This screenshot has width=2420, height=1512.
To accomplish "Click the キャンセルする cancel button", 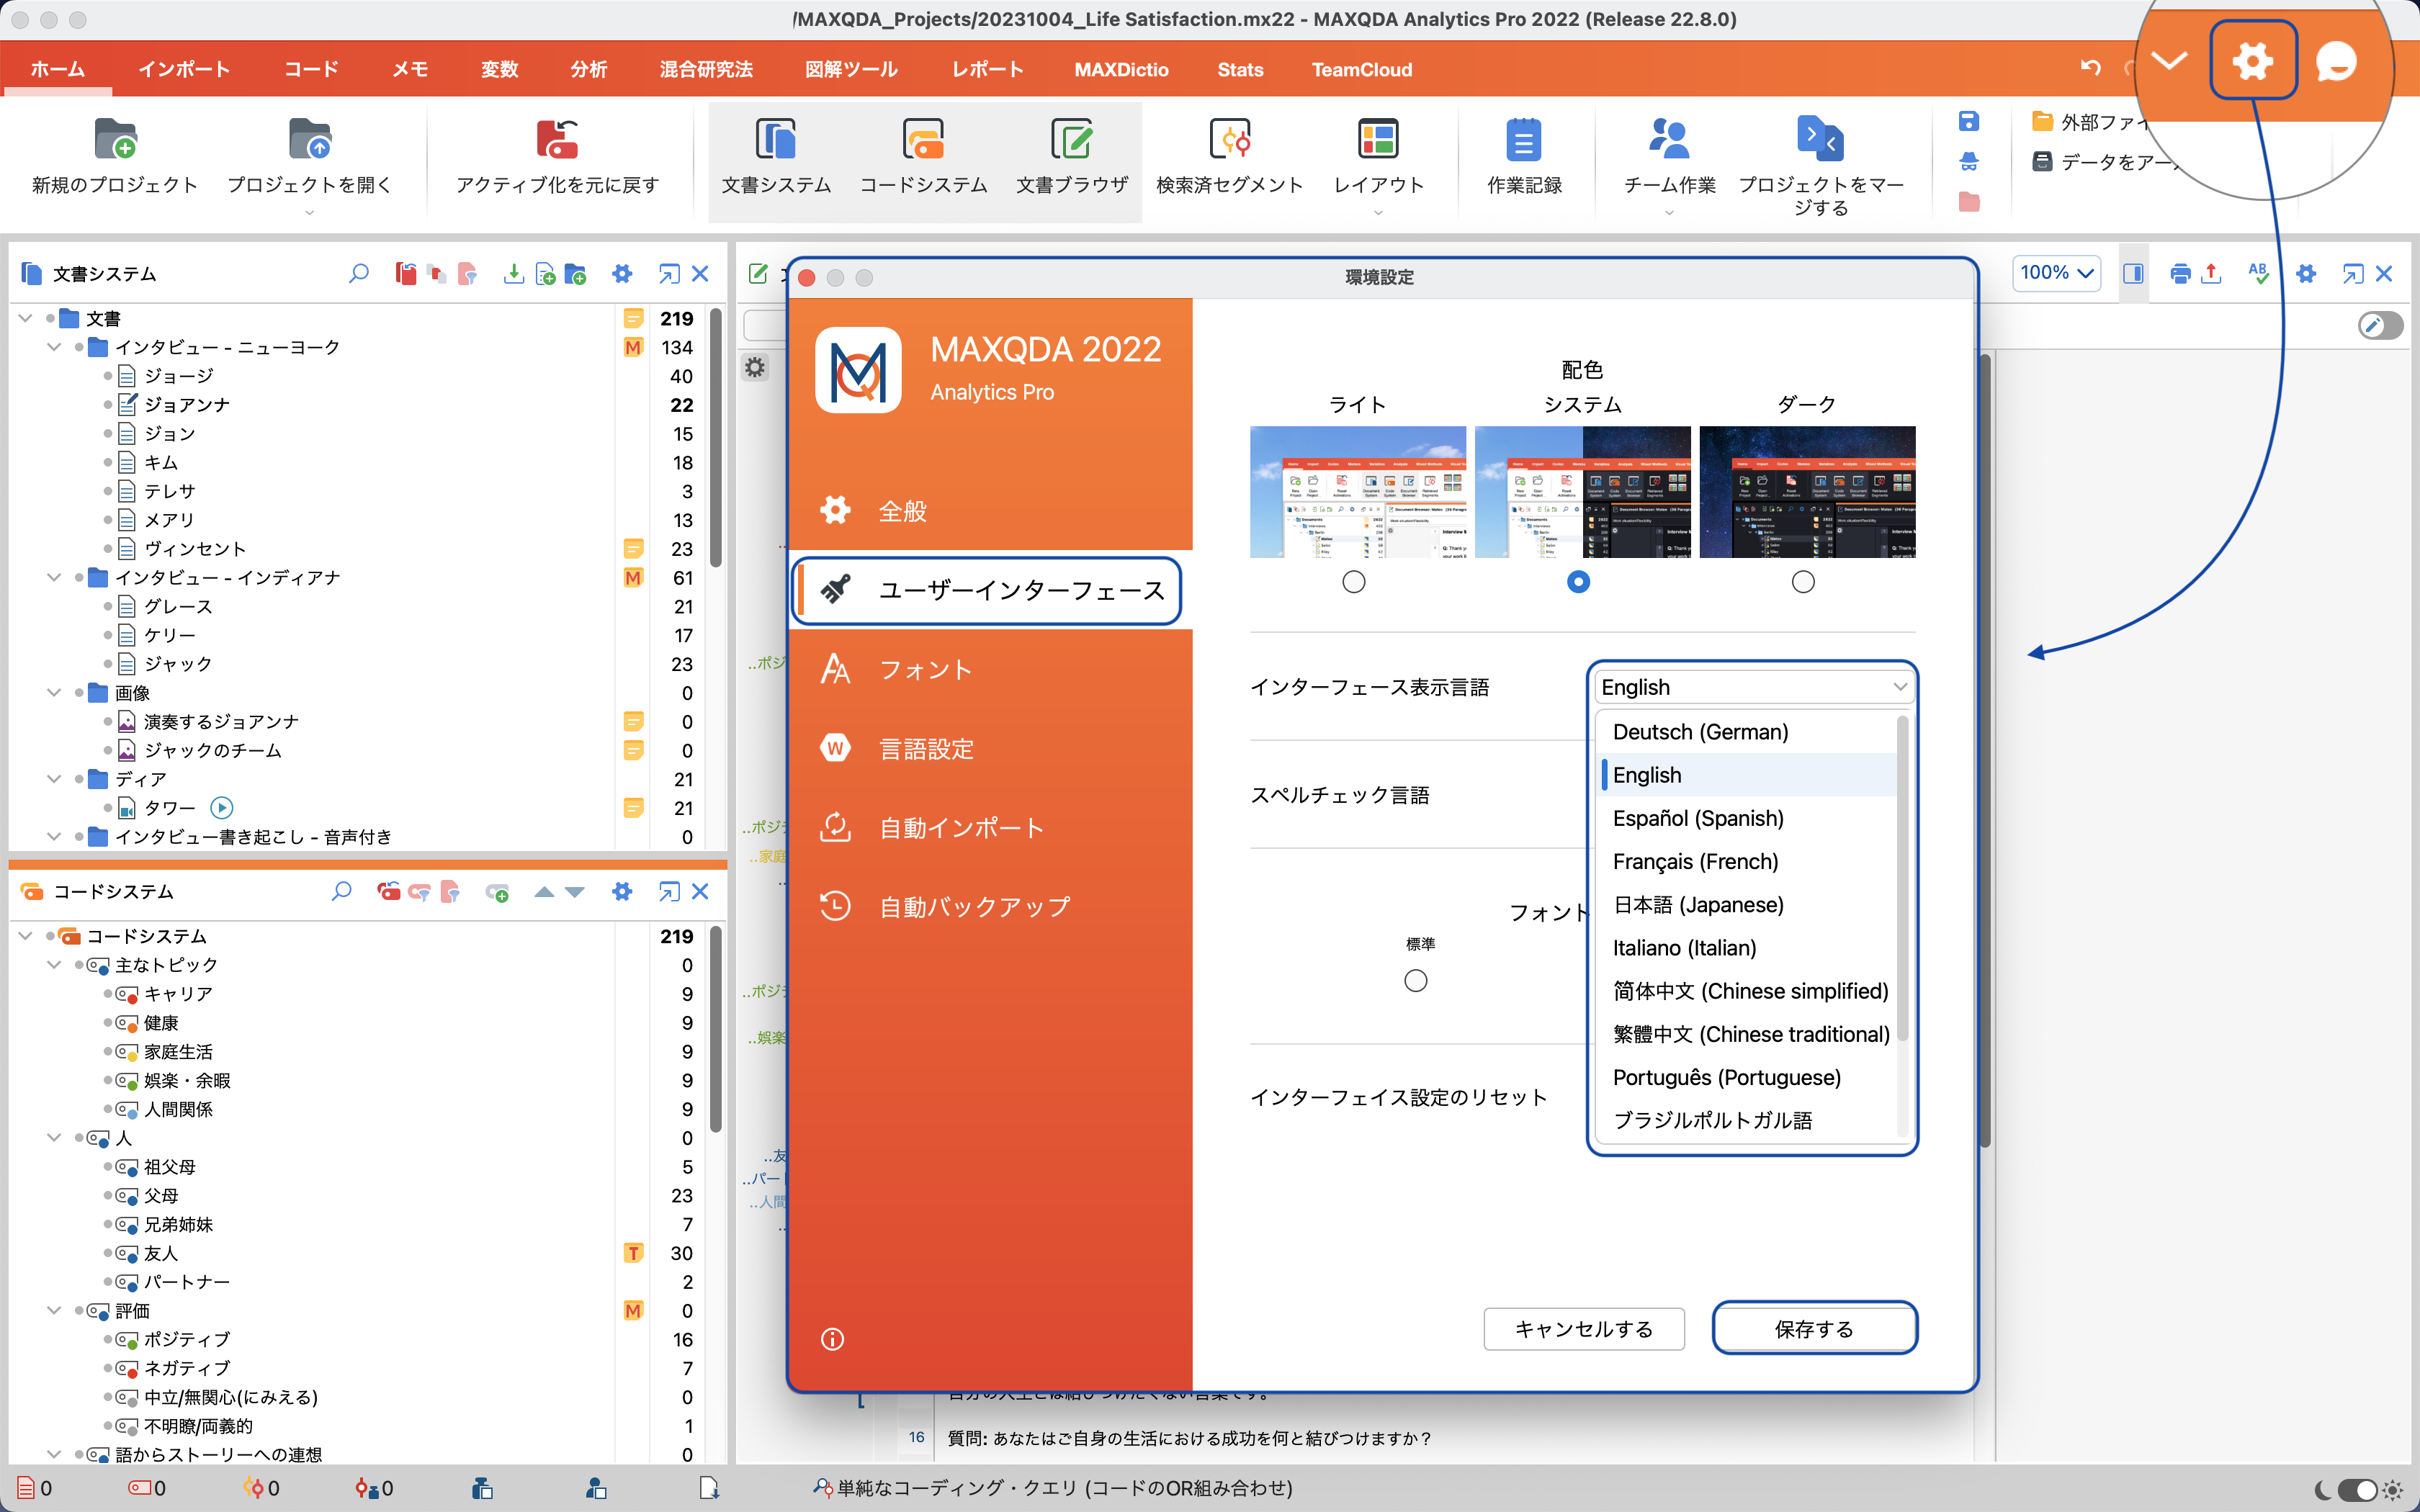I will [1583, 1329].
